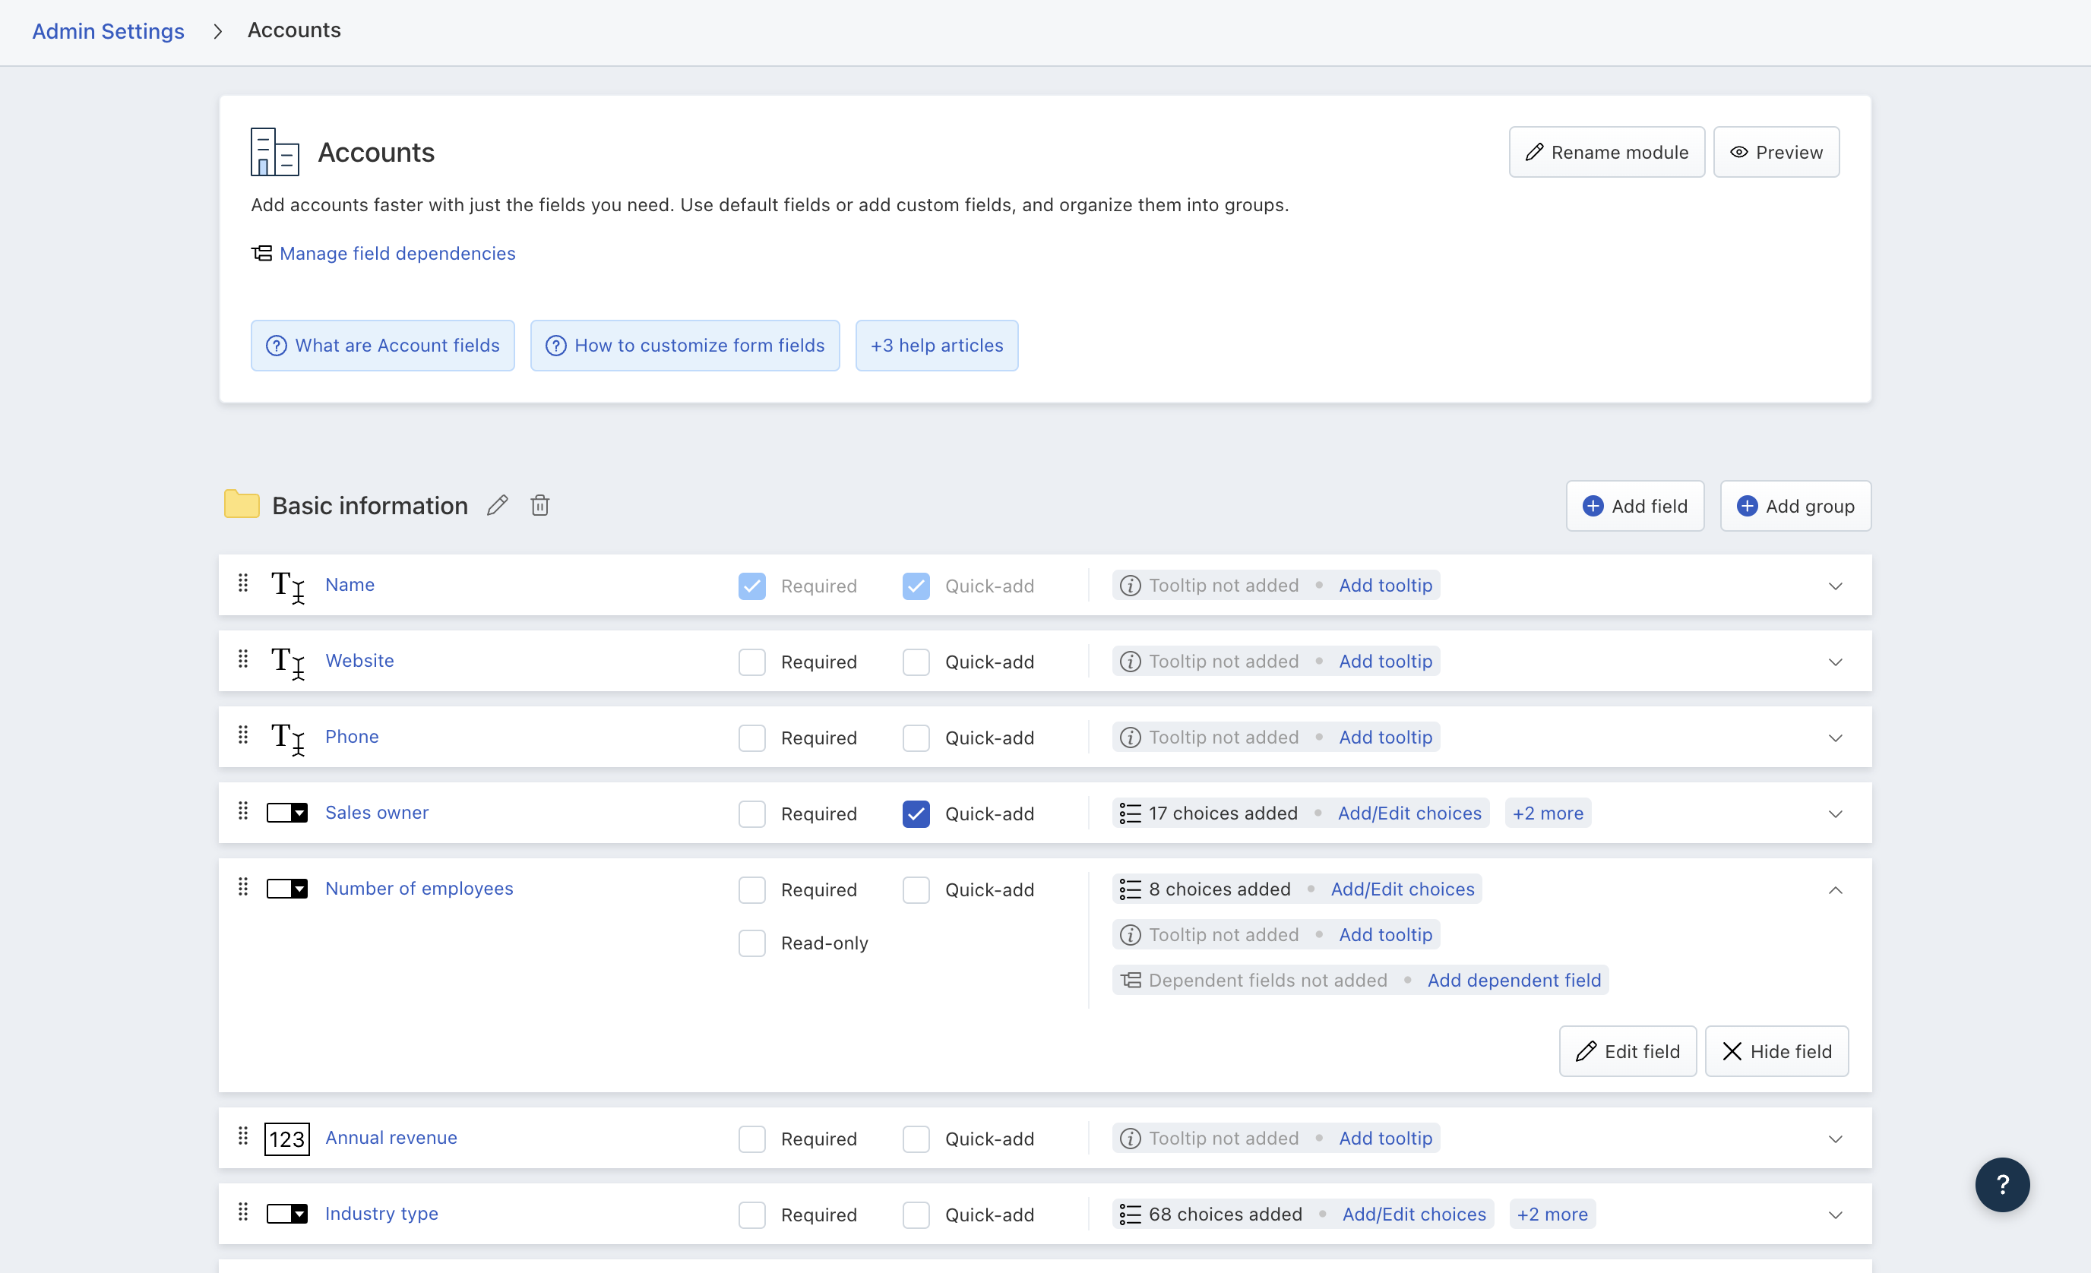
Task: Click the Rename module button
Action: (1605, 152)
